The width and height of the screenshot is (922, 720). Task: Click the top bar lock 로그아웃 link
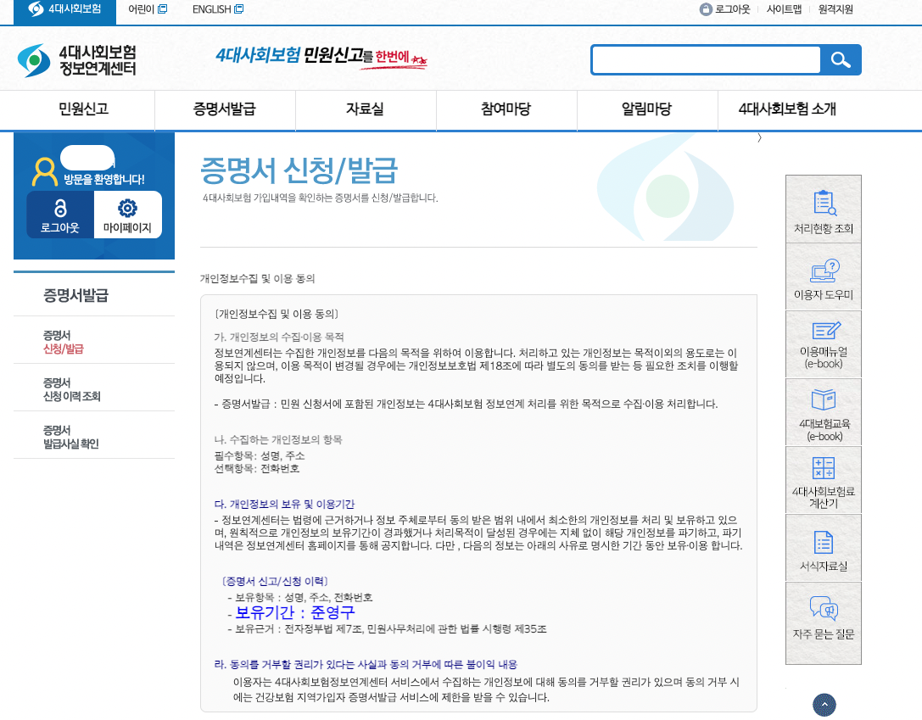point(725,9)
